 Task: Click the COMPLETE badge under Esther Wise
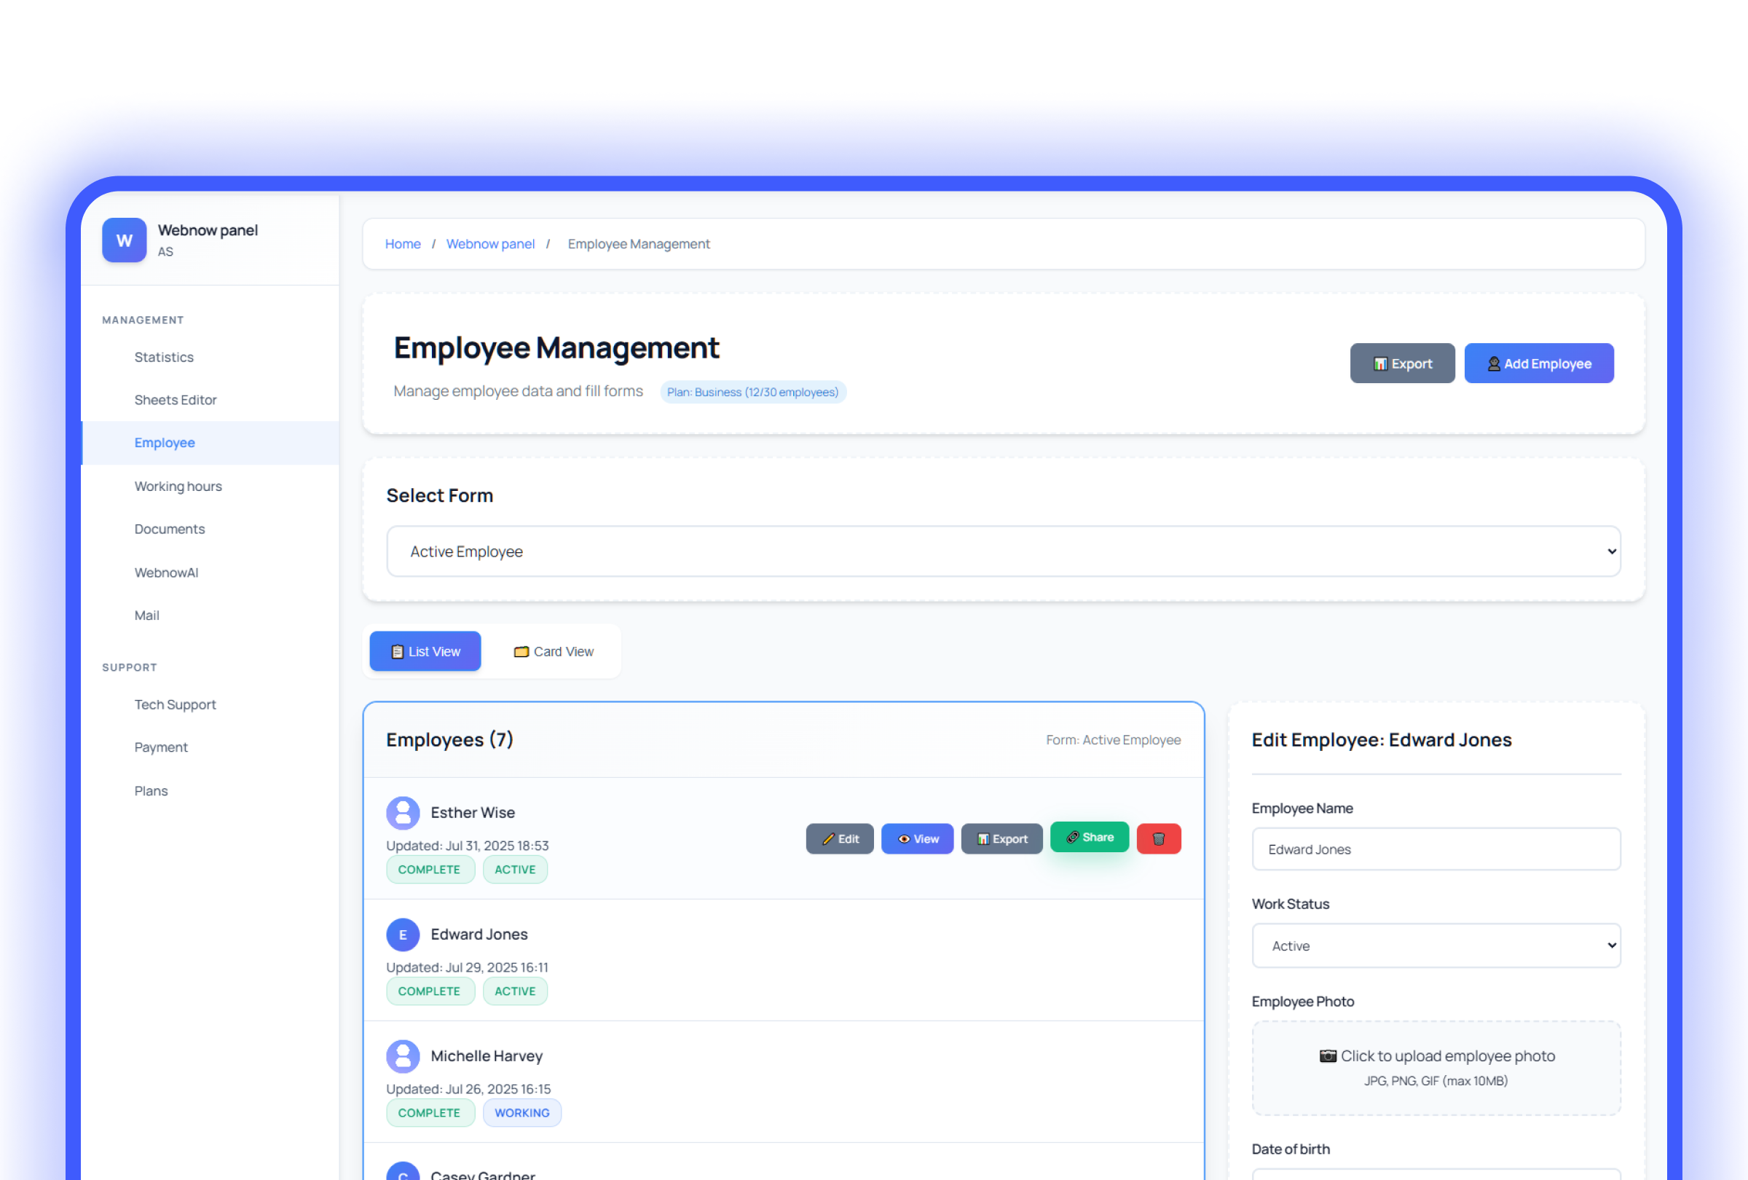pos(430,870)
